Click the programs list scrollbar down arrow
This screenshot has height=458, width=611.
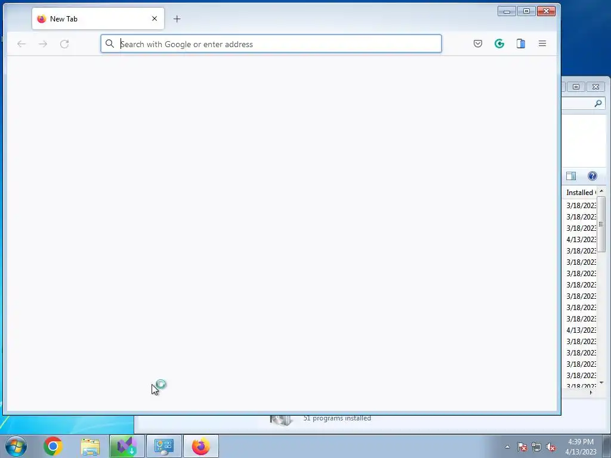click(601, 382)
